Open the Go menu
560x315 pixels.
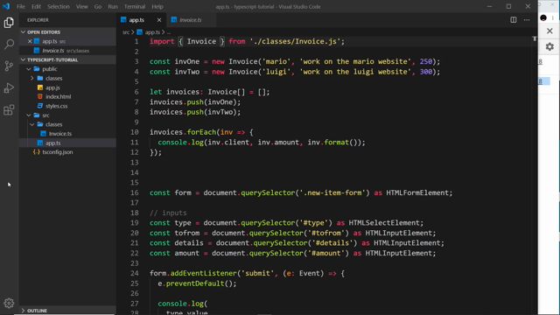(98, 6)
